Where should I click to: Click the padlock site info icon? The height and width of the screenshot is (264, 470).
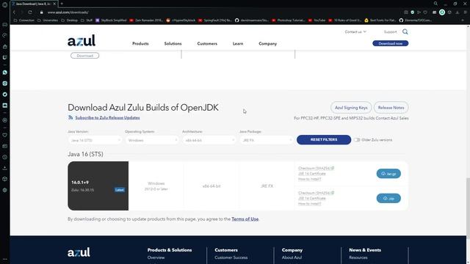point(42,12)
